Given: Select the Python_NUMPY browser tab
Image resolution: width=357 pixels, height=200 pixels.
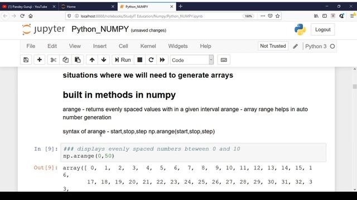Looking at the screenshot, I should 147,7.
